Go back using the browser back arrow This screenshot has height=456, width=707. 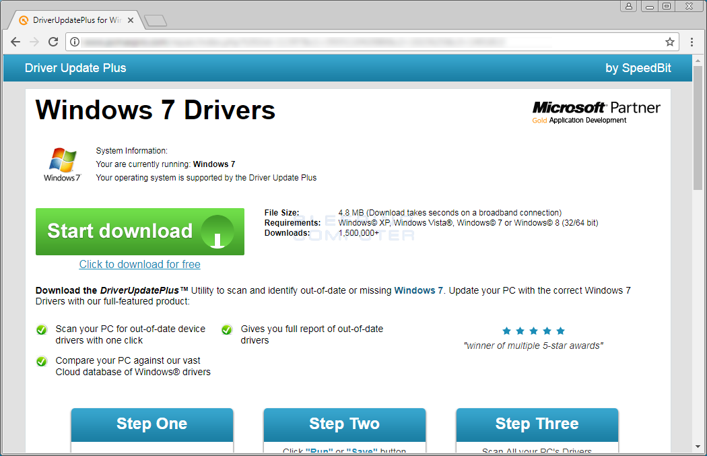pos(15,42)
